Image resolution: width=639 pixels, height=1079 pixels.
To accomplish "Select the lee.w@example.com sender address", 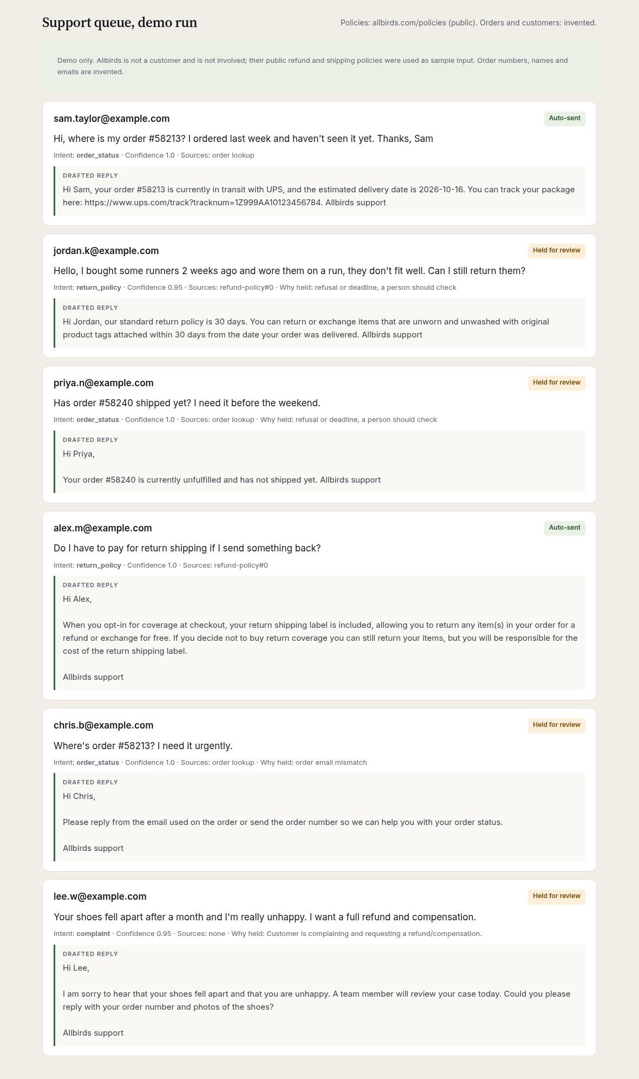I will 100,896.
